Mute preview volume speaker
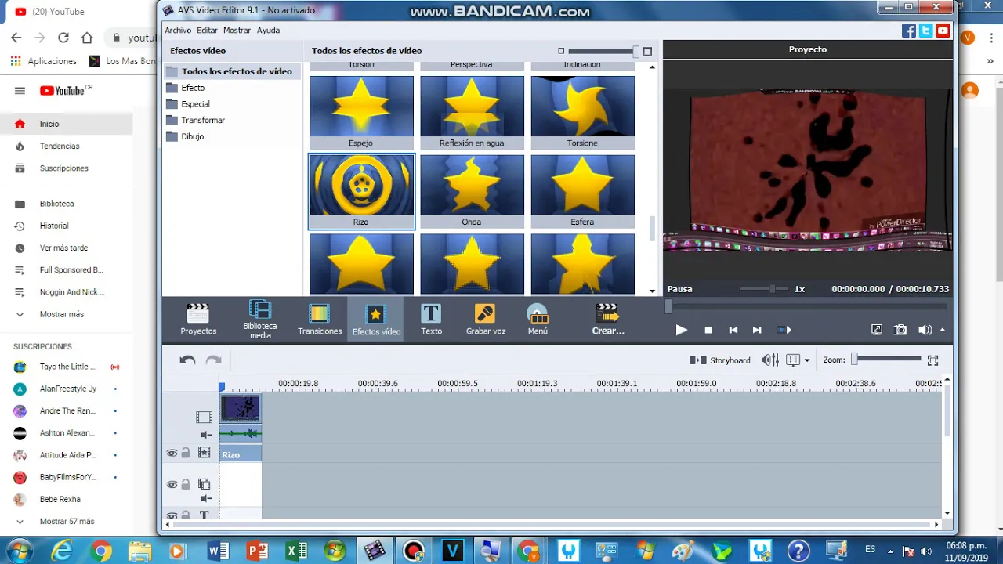This screenshot has width=1003, height=564. click(x=925, y=330)
